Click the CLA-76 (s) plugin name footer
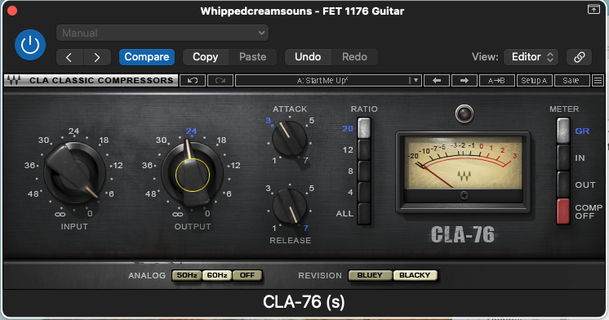This screenshot has height=320, width=609. click(304, 302)
